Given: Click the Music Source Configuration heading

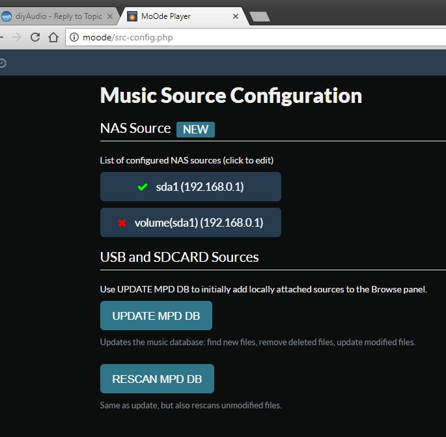Looking at the screenshot, I should [x=231, y=96].
